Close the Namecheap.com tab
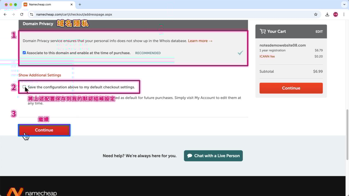The width and height of the screenshot is (349, 196). (72, 5)
